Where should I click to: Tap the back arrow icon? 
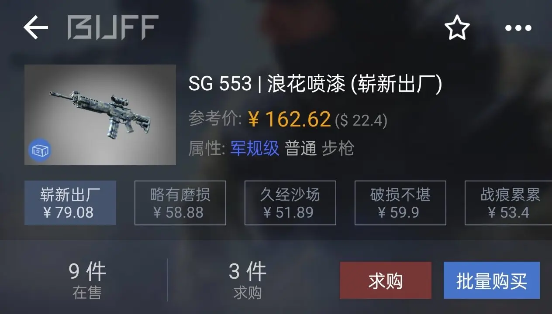coord(35,27)
